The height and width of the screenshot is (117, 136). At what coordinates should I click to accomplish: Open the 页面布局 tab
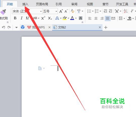(42, 4)
